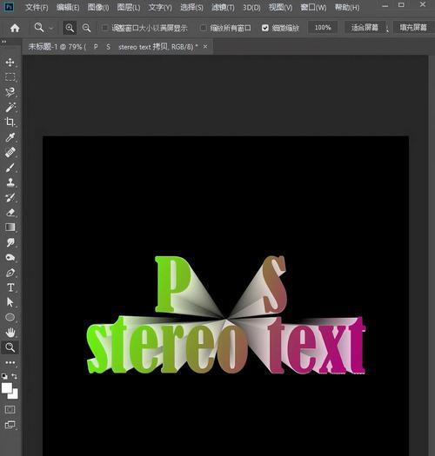Select the Move tool
Screen dimensions: 435x456
point(10,63)
